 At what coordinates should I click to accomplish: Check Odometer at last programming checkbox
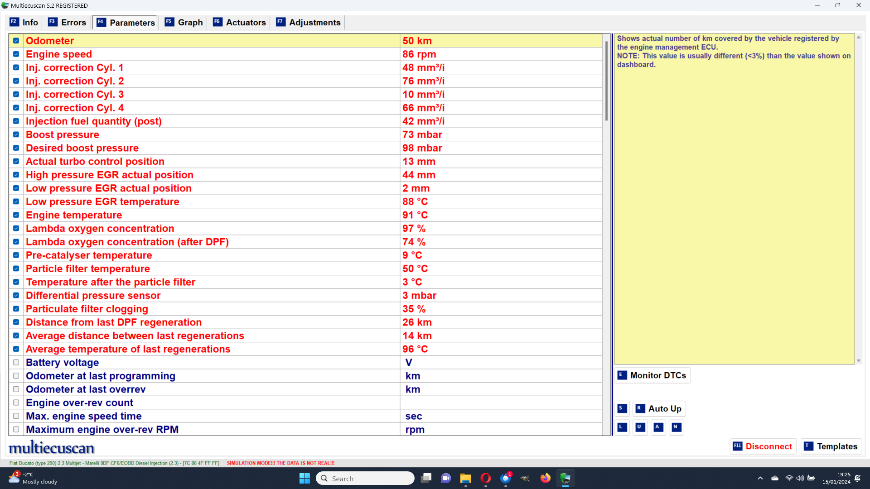coord(16,376)
